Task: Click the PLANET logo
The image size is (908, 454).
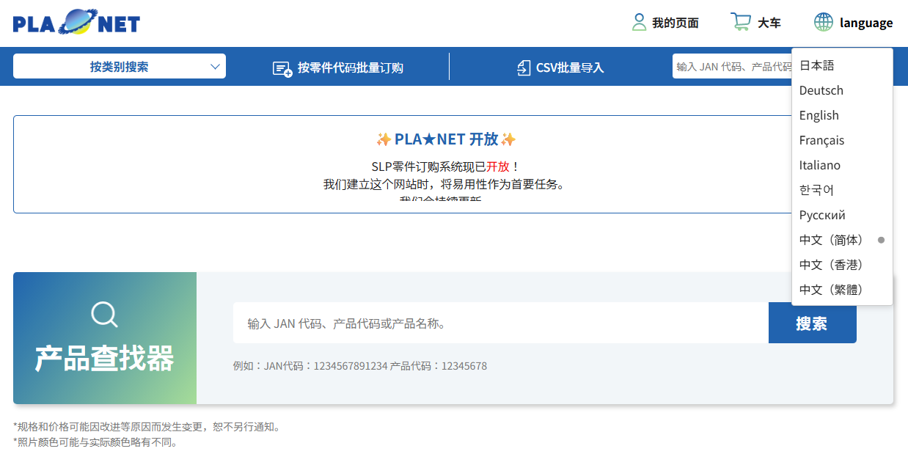Action: pyautogui.click(x=76, y=22)
